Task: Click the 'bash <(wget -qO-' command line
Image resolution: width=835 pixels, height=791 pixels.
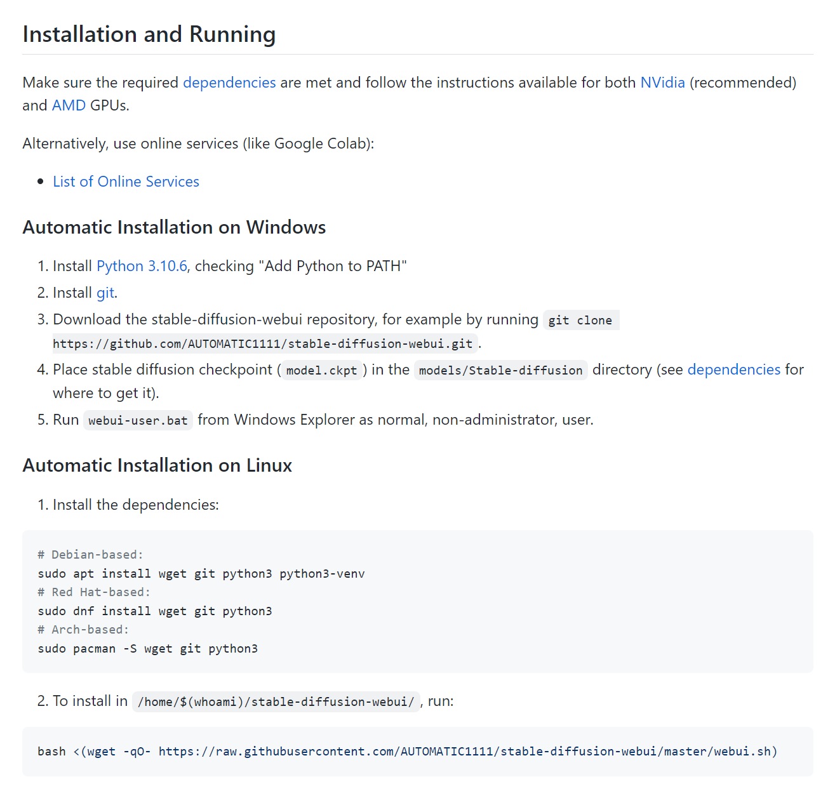Action: click(408, 752)
